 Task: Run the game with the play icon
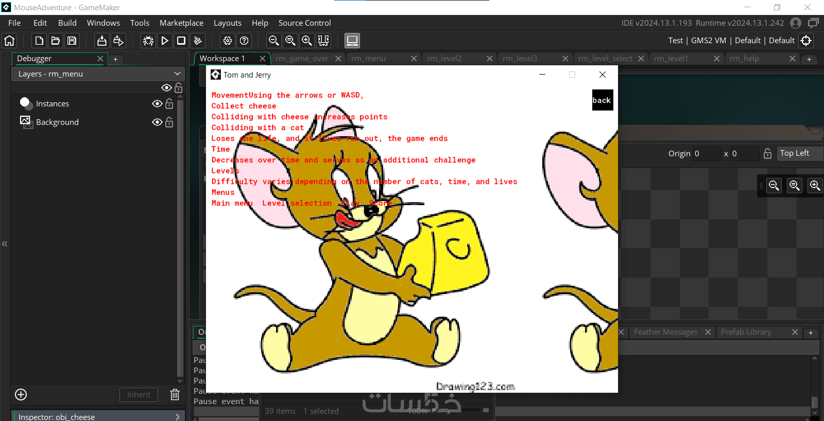click(x=165, y=41)
